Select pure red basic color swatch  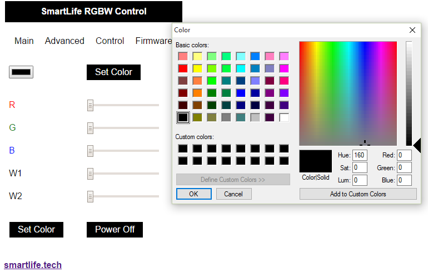[x=183, y=68]
